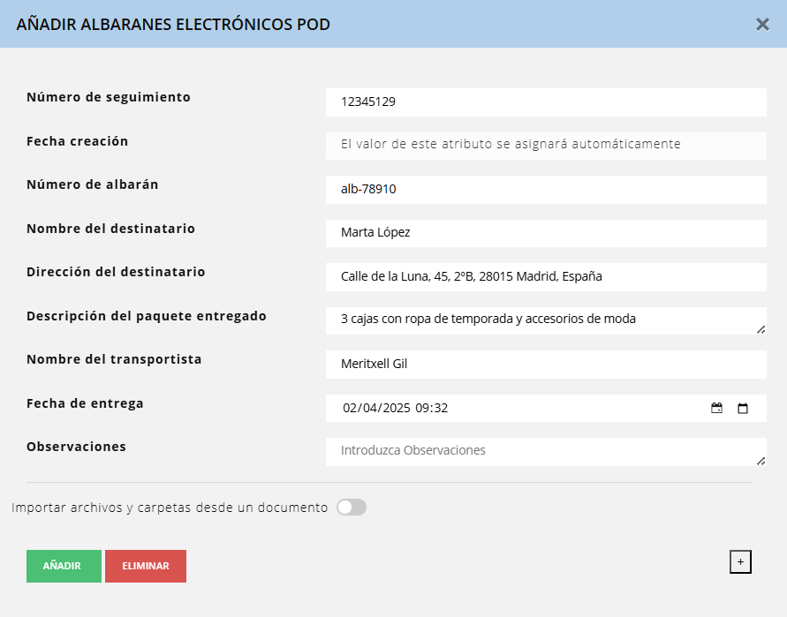Image resolution: width=787 pixels, height=617 pixels.
Task: Click the Importar archivos y carpetas label
Action: [170, 508]
